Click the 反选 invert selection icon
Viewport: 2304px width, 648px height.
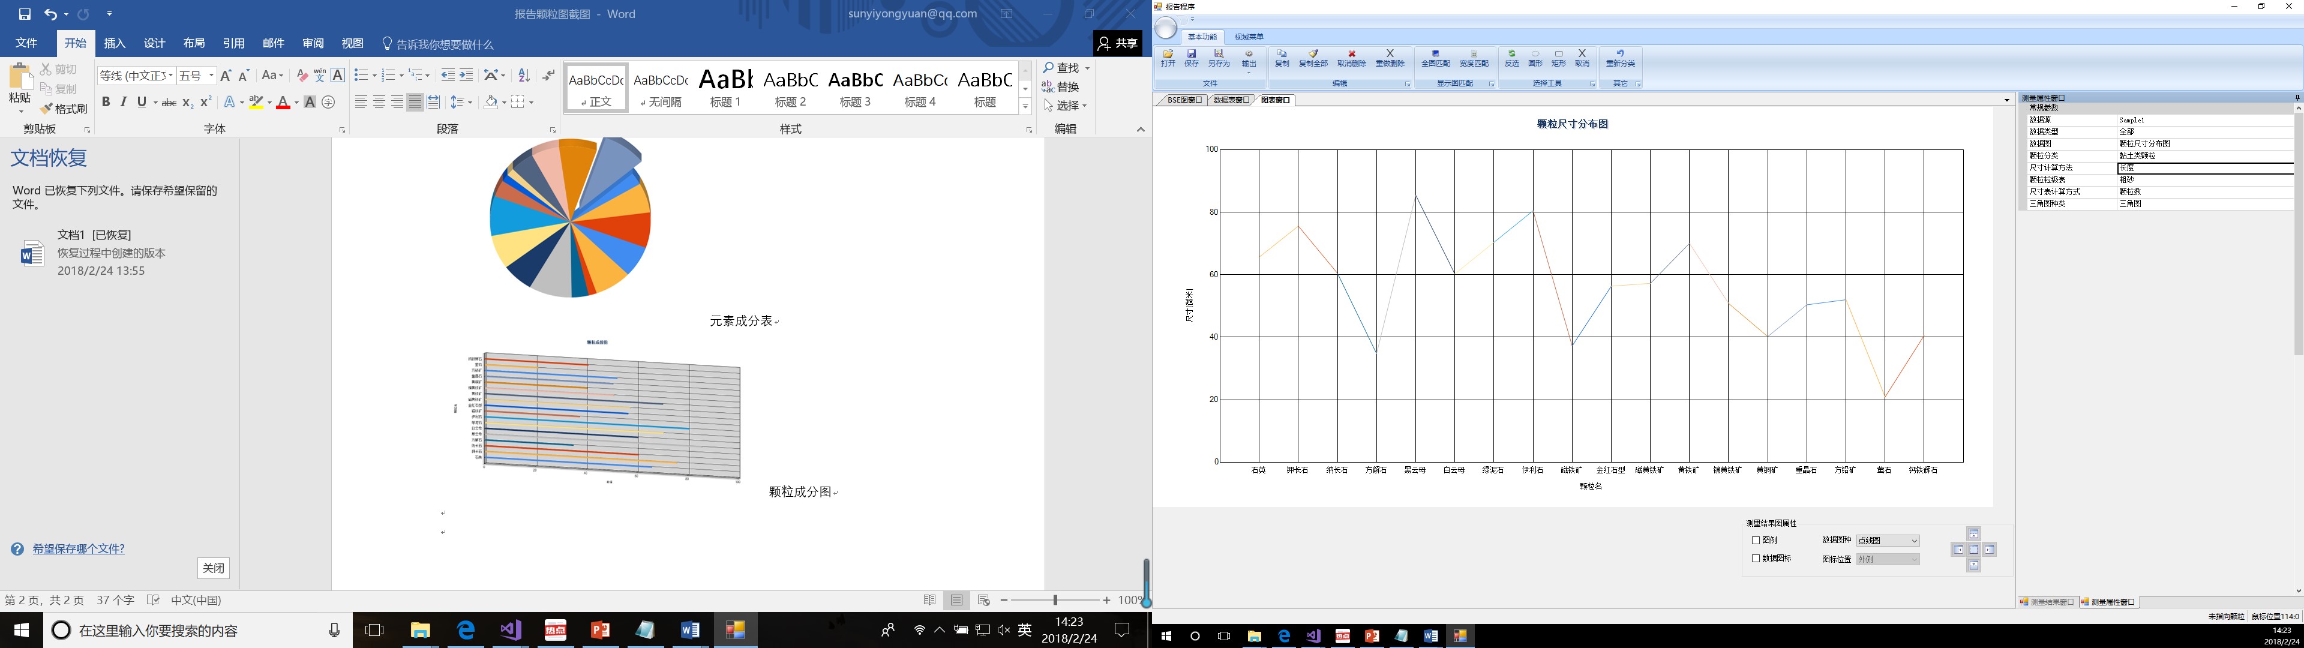click(x=1511, y=58)
